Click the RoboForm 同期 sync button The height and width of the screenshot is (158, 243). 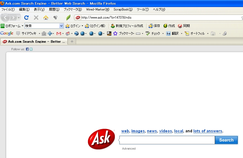coord(184,26)
